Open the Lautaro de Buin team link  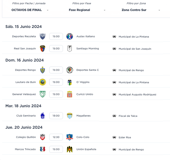coord(26,82)
